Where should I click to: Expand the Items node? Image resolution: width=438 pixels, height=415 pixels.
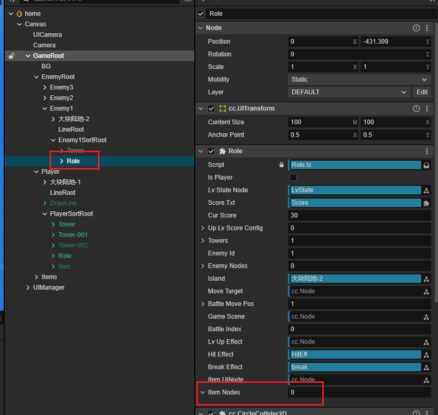click(36, 277)
